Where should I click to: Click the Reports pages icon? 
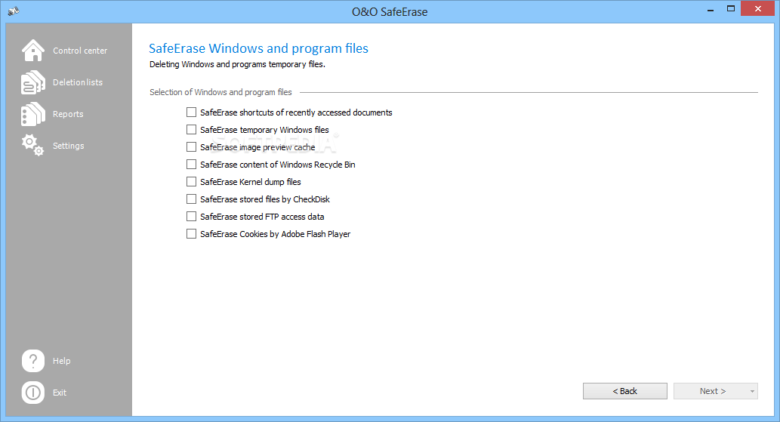click(32, 114)
